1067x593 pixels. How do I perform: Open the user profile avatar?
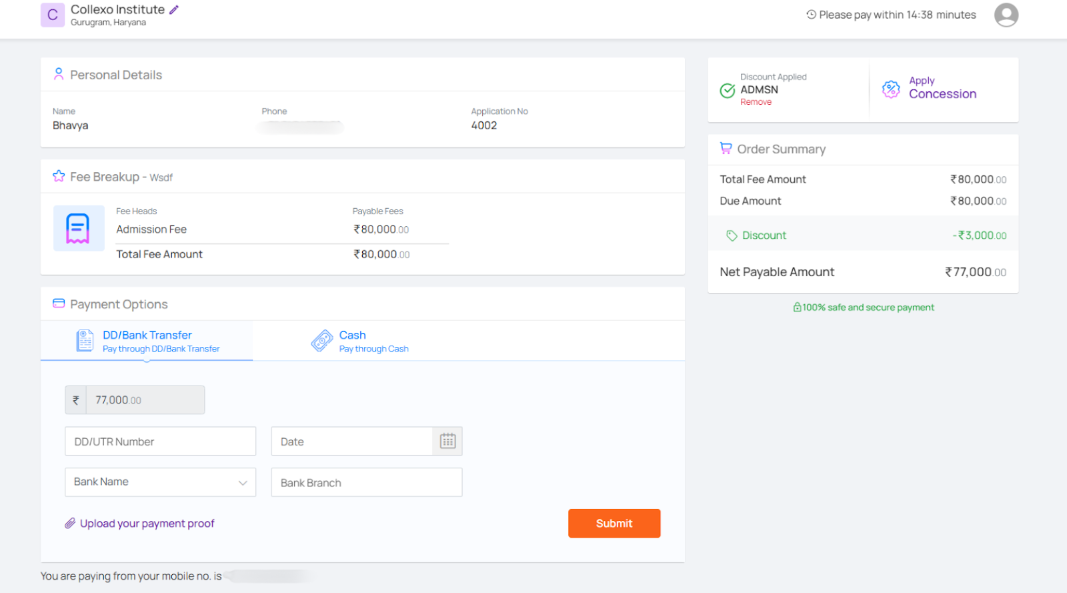pos(1006,15)
